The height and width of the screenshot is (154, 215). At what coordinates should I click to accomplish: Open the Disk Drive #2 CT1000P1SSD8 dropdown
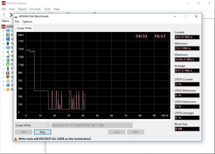[x=92, y=125]
